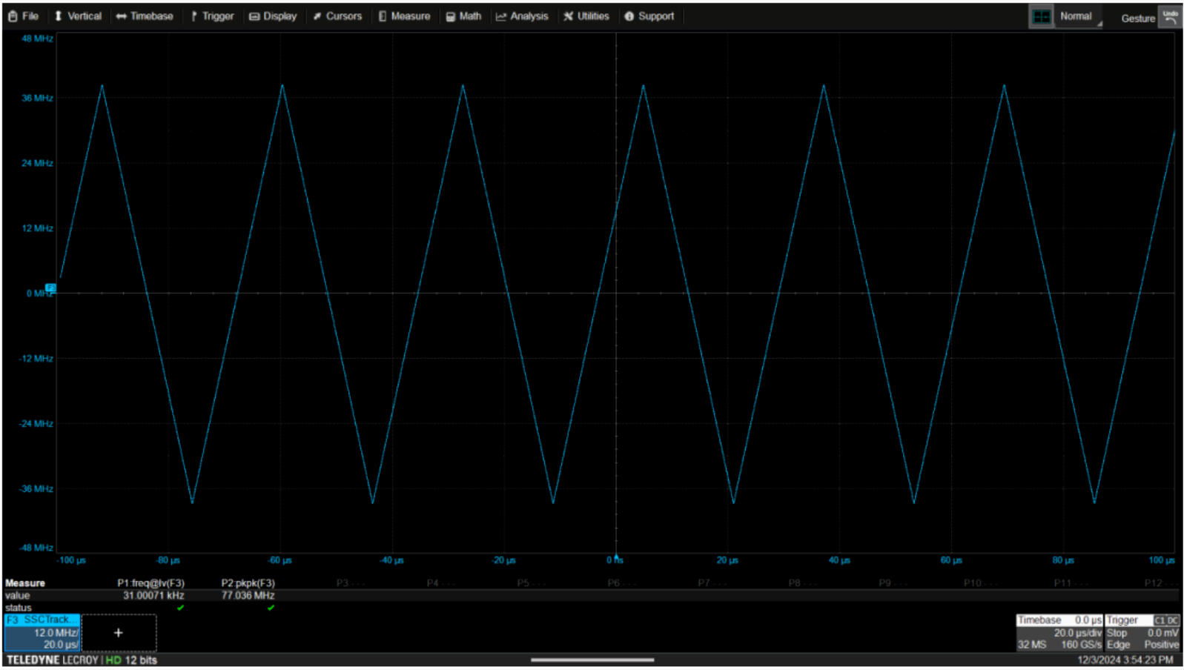The image size is (1184, 670).
Task: Open the Timebase dropdown menu
Action: (x=145, y=16)
